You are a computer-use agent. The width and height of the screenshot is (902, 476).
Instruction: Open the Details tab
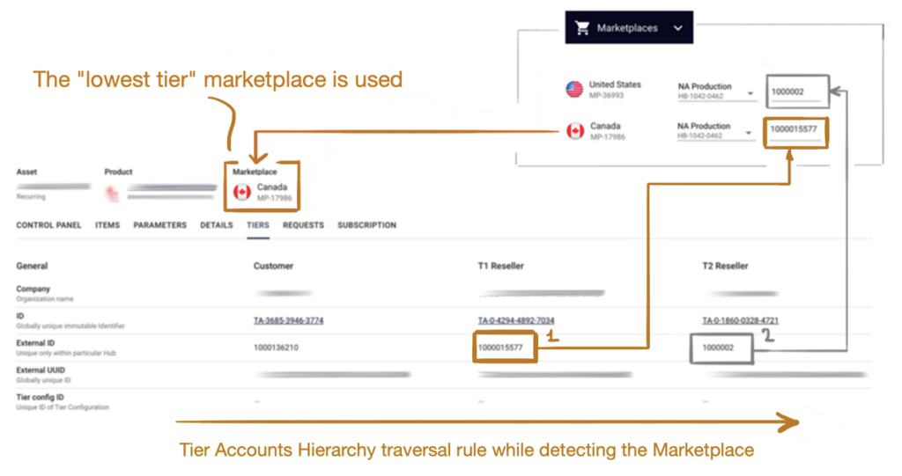coord(217,225)
